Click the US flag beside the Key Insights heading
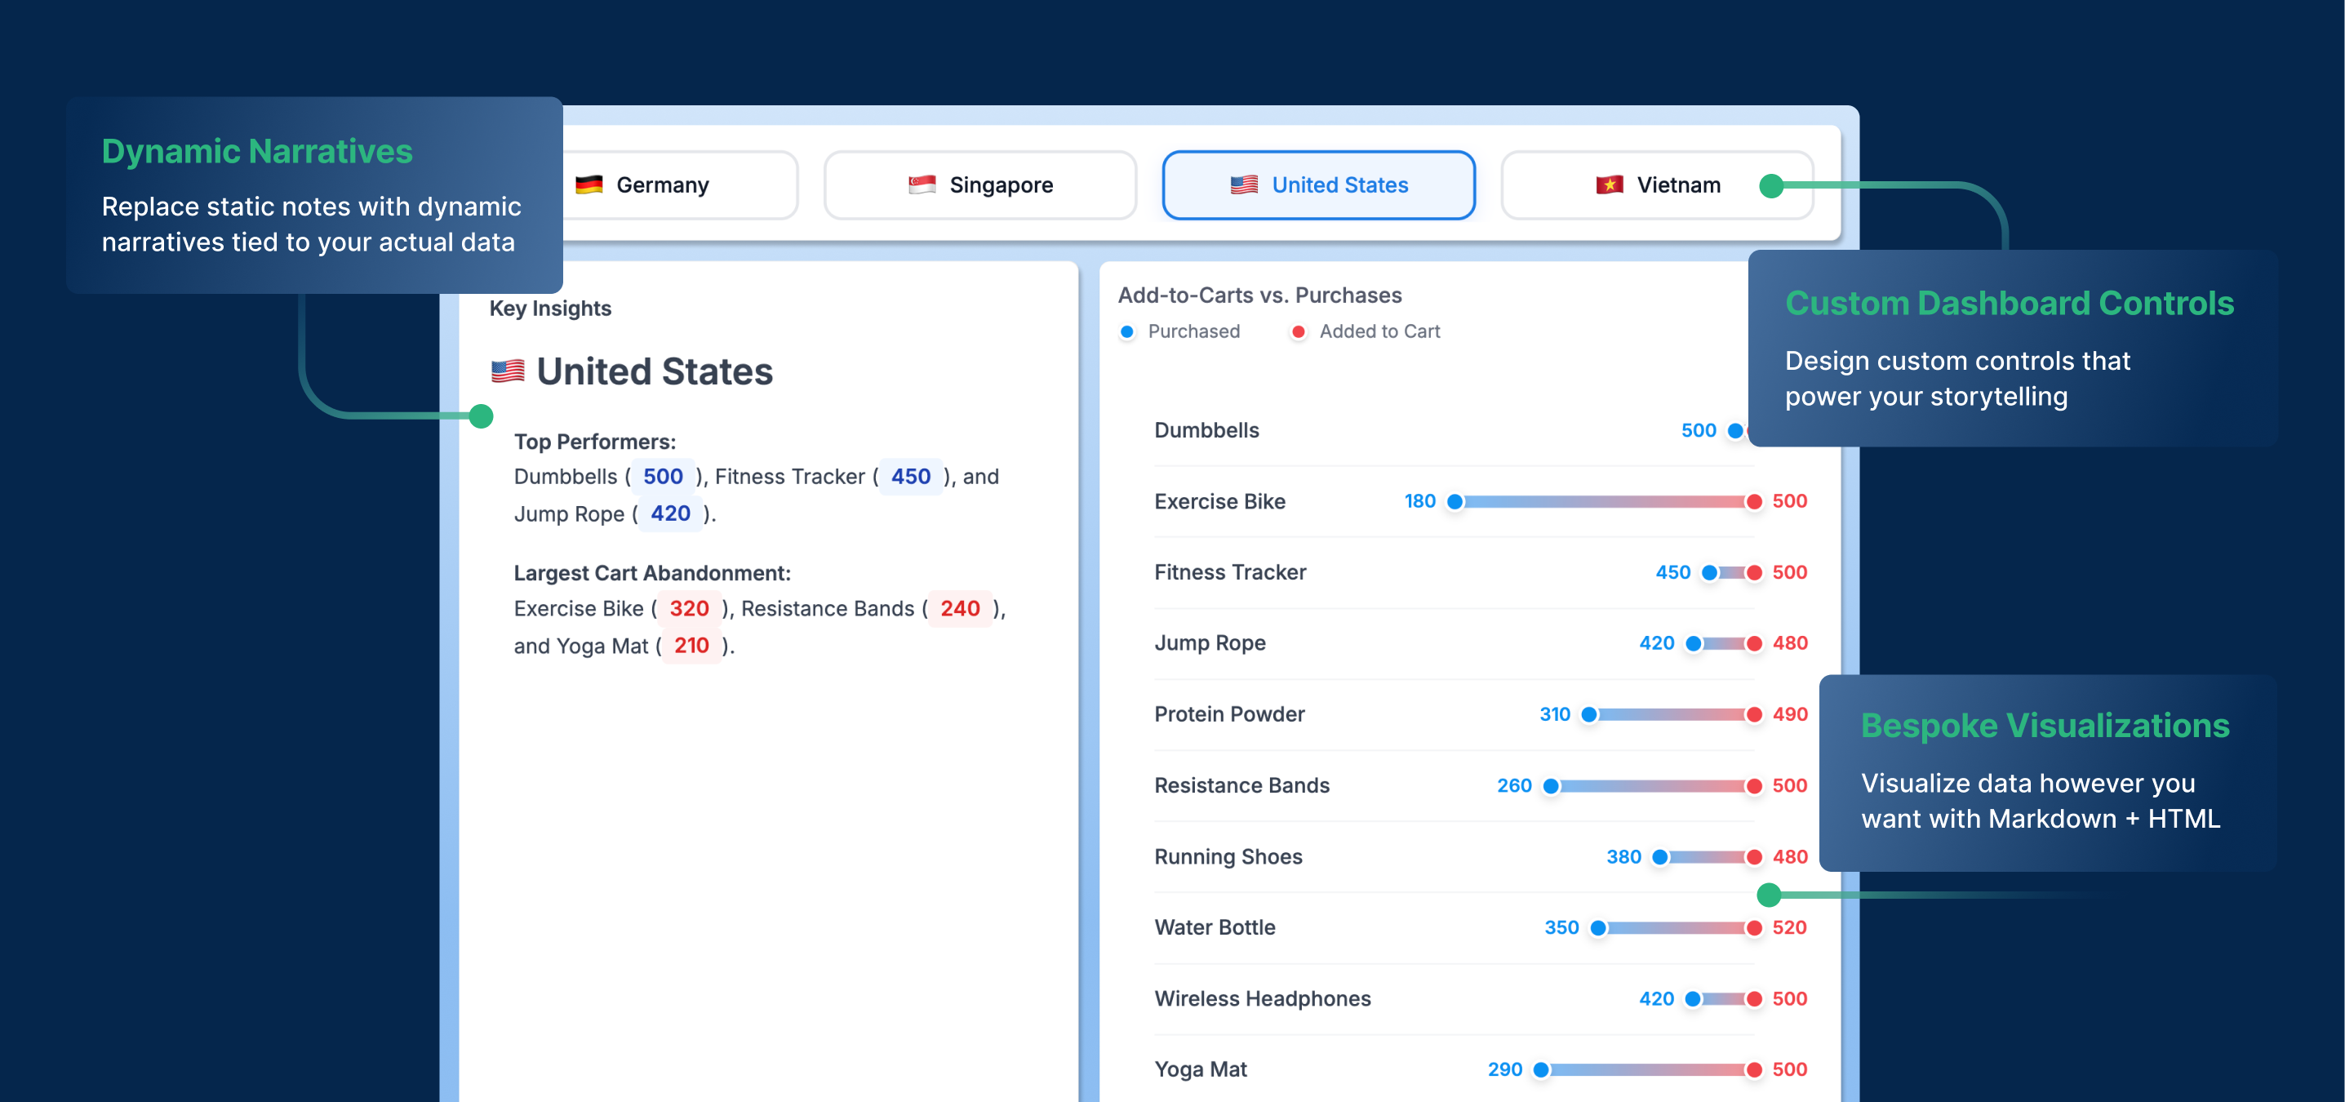This screenshot has height=1102, width=2345. tap(506, 371)
